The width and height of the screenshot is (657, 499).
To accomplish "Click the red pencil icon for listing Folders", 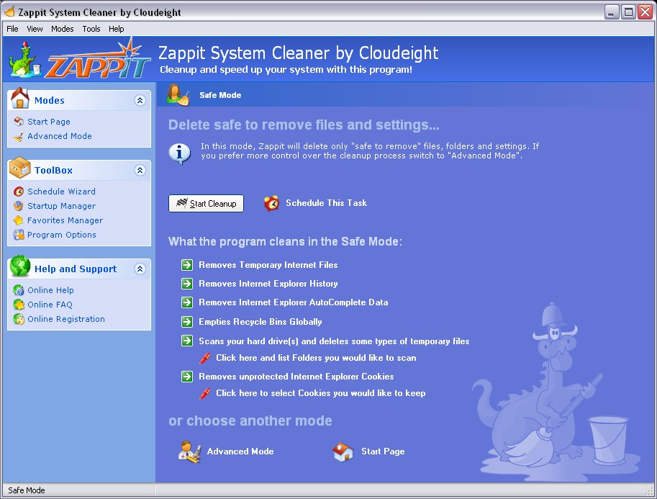I will coord(205,358).
